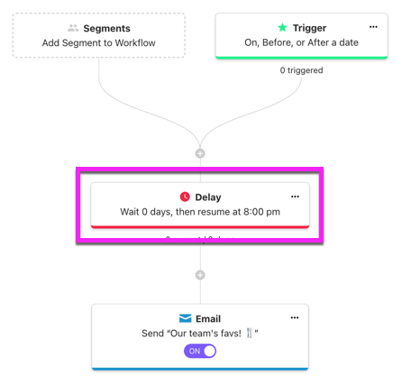Open the "Our team's favs!" email description
This screenshot has width=402, height=376.
200,334
